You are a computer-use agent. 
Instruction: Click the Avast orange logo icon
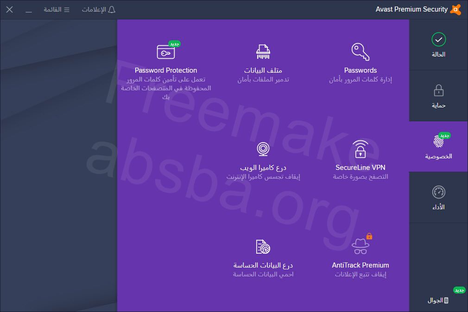[456, 9]
